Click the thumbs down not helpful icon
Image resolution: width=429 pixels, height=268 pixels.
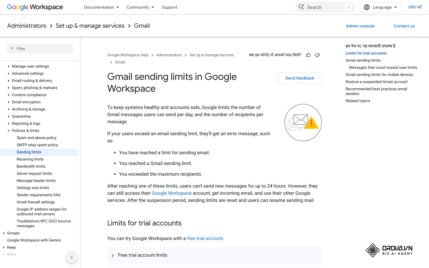(317, 55)
